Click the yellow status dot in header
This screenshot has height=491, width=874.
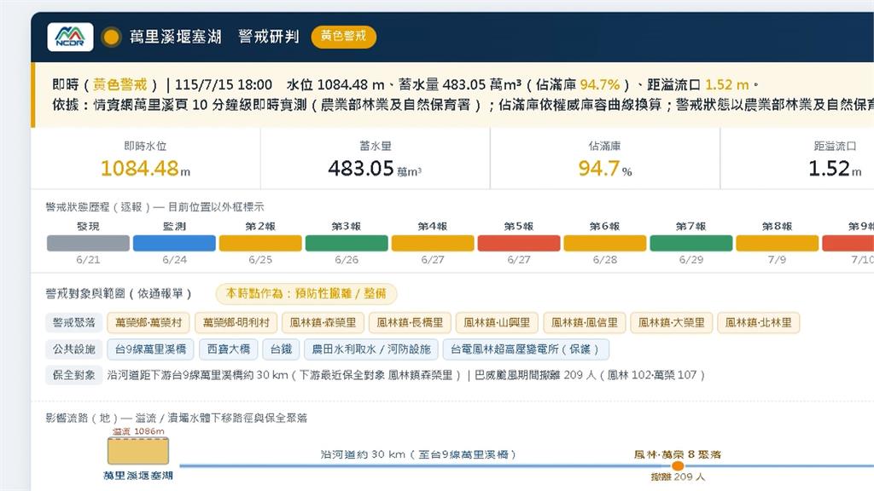[x=111, y=38]
